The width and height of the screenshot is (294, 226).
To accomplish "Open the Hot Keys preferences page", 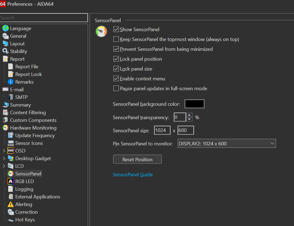I will [25, 220].
